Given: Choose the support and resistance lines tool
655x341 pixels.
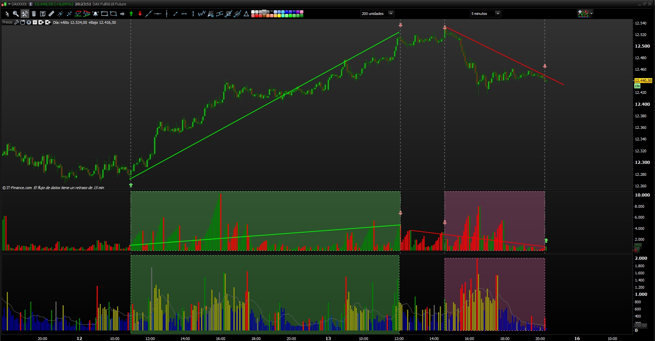Looking at the screenshot, I should [78, 14].
